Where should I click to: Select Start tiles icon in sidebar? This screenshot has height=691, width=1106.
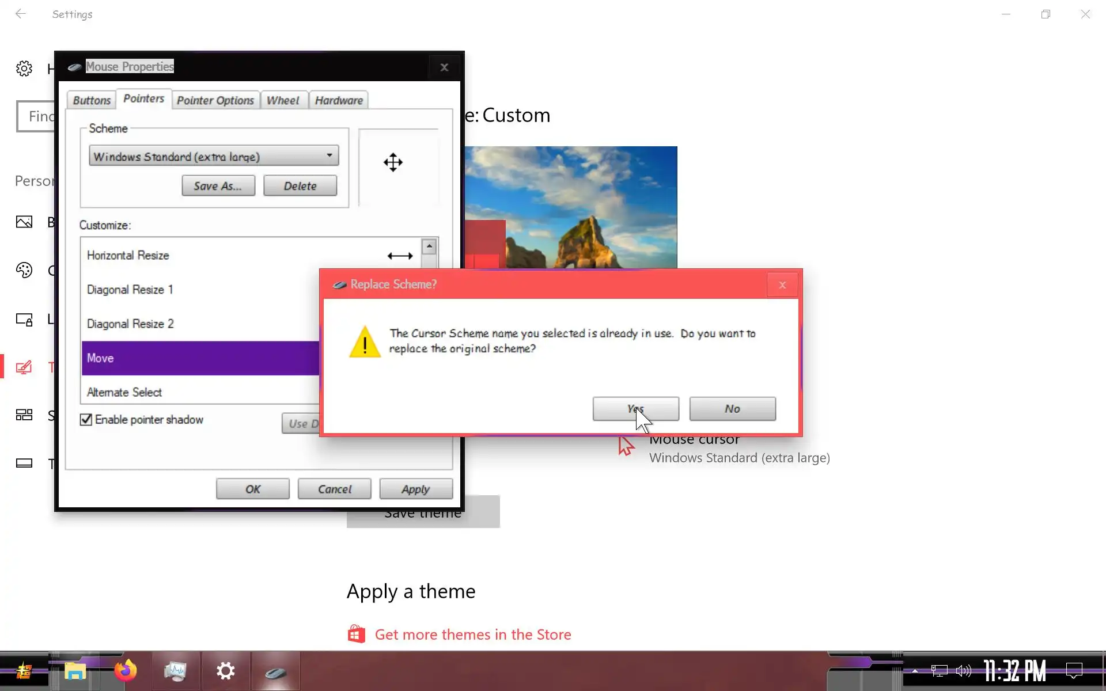click(24, 415)
